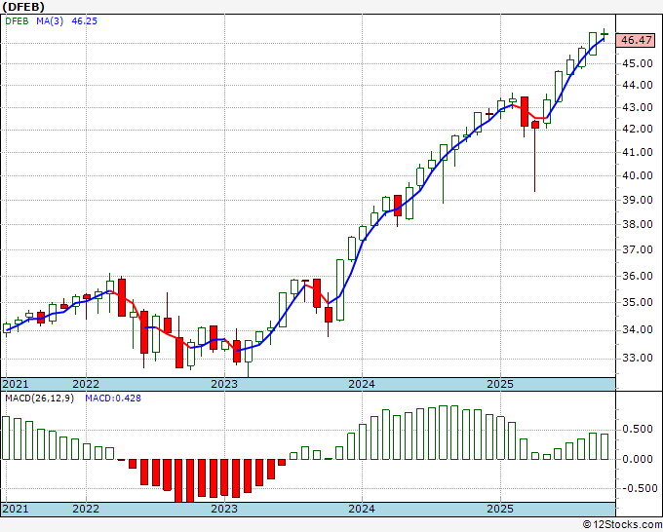Click the latest cross-shaped candle near 46.47
This screenshot has height=532, width=663.
click(x=604, y=34)
